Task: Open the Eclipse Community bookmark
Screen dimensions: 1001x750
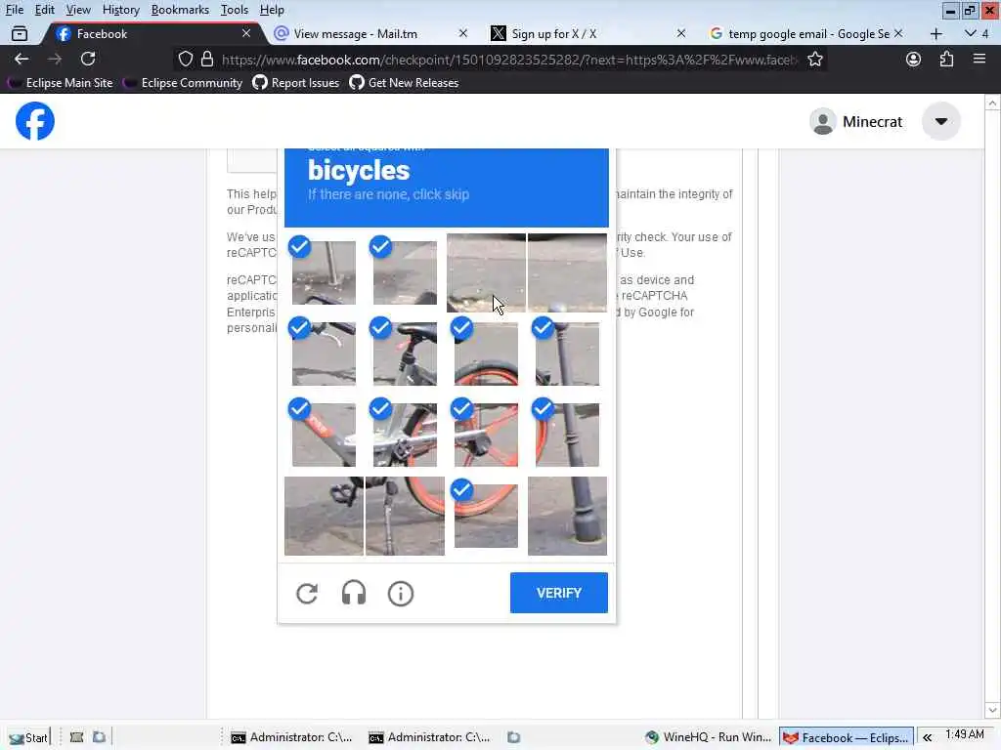Action: (183, 82)
